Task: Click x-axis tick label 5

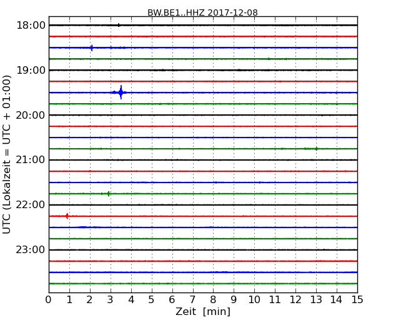Action: (151, 300)
